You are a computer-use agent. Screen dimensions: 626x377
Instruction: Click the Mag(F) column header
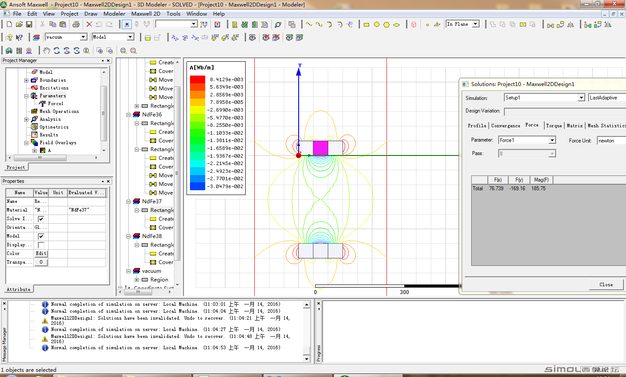[x=541, y=180]
